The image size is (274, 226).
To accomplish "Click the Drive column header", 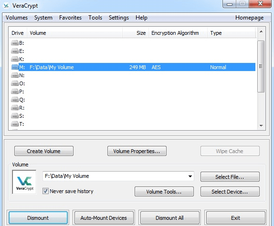I will click(x=18, y=33).
